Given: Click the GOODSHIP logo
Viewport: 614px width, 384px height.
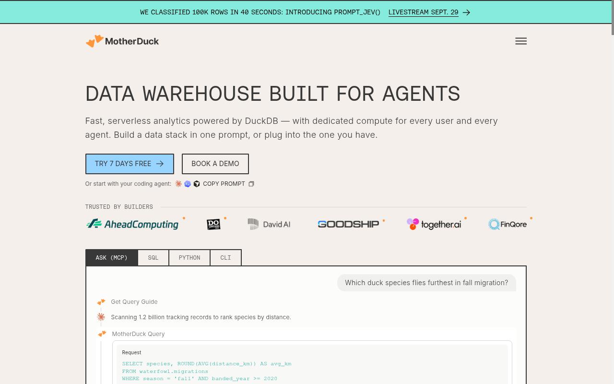Looking at the screenshot, I should (x=348, y=224).
